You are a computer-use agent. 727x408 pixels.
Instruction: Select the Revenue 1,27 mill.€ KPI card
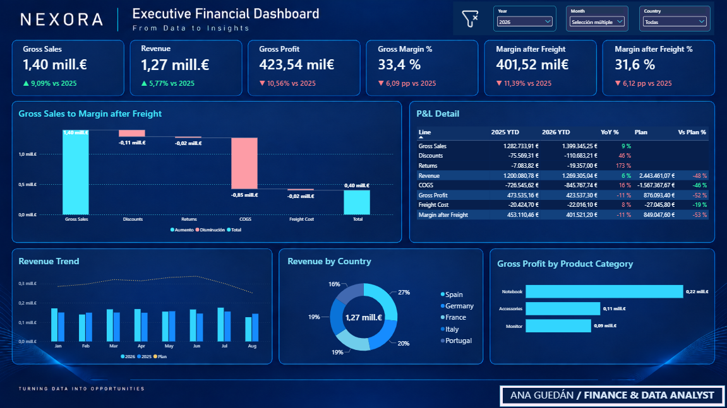pos(186,67)
